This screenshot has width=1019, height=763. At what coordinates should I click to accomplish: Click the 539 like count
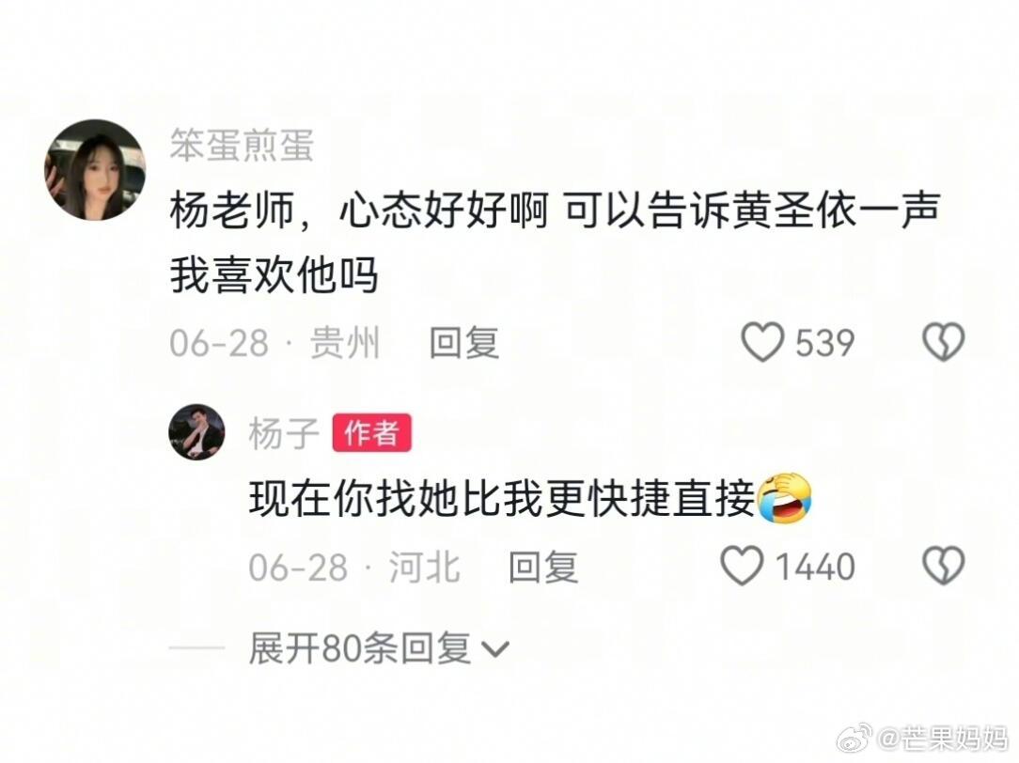[x=824, y=343]
